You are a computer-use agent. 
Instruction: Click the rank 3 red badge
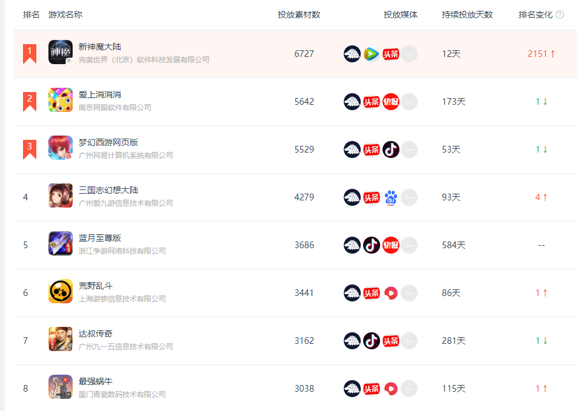[30, 150]
